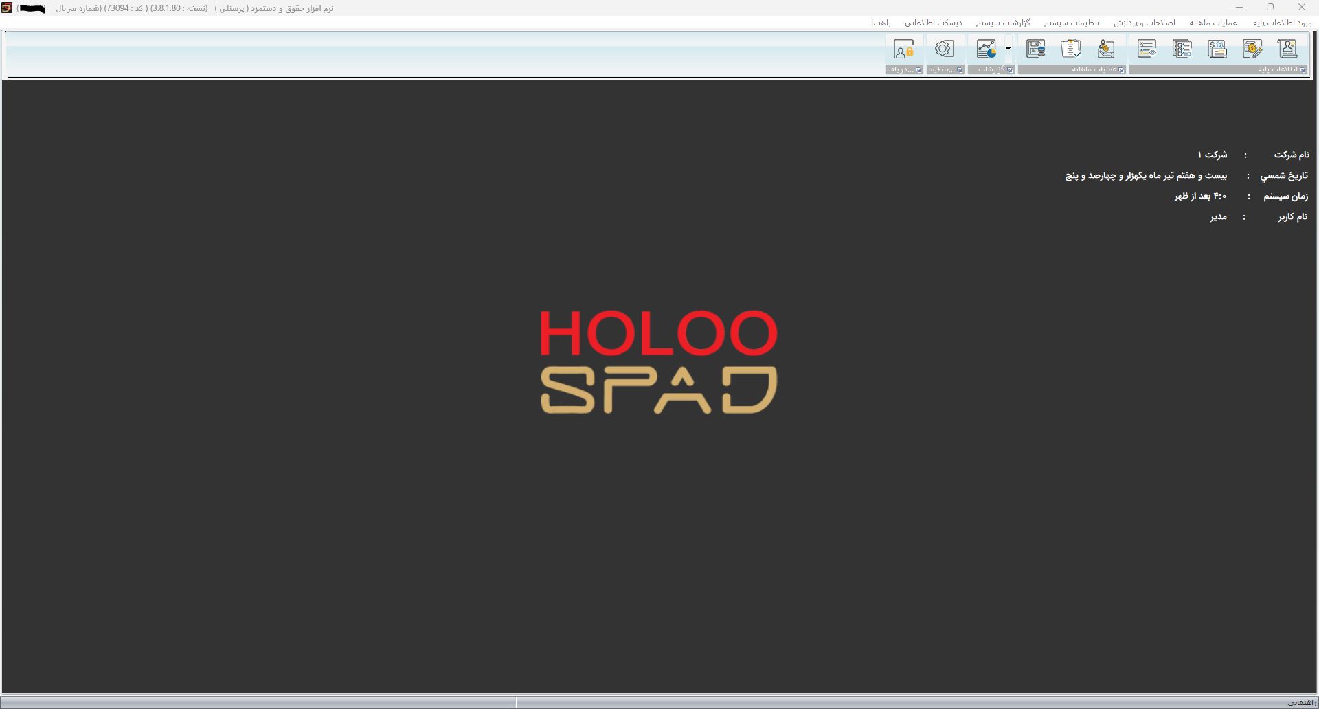The width and height of the screenshot is (1319, 709).
Task: Click the checklist with arrow icon
Action: [x=1182, y=49]
